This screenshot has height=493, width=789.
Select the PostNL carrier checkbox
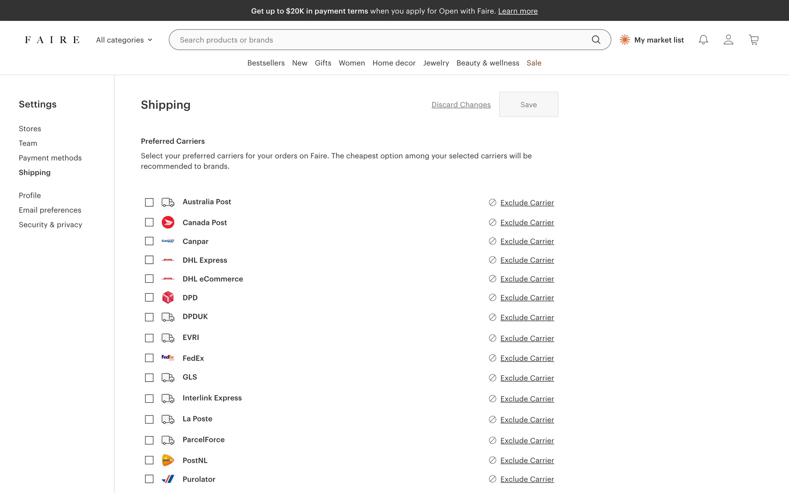(x=149, y=460)
